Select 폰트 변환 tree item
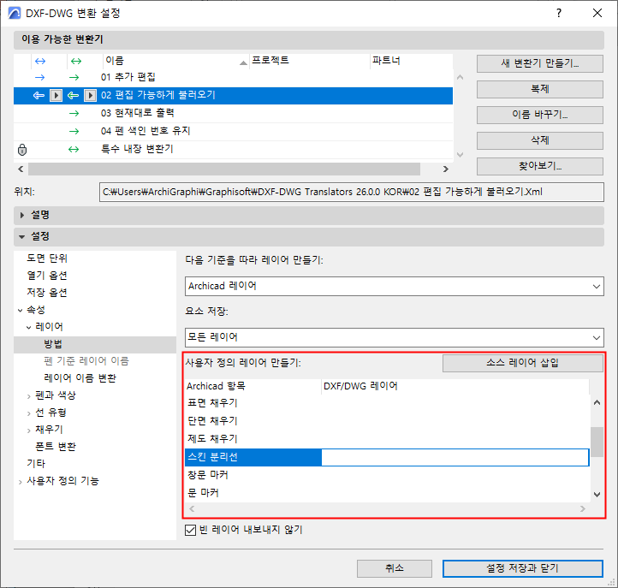The height and width of the screenshot is (588, 618). 56,447
